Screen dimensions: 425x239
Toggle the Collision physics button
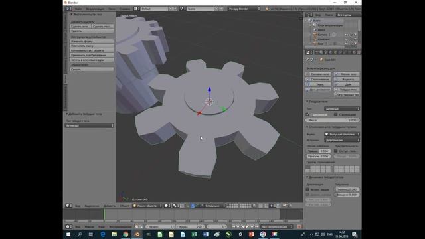(319, 79)
